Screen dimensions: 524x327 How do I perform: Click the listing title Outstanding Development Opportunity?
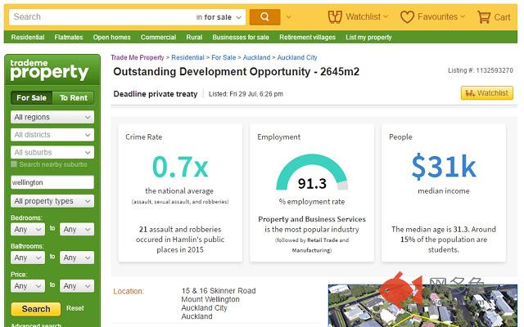(237, 72)
